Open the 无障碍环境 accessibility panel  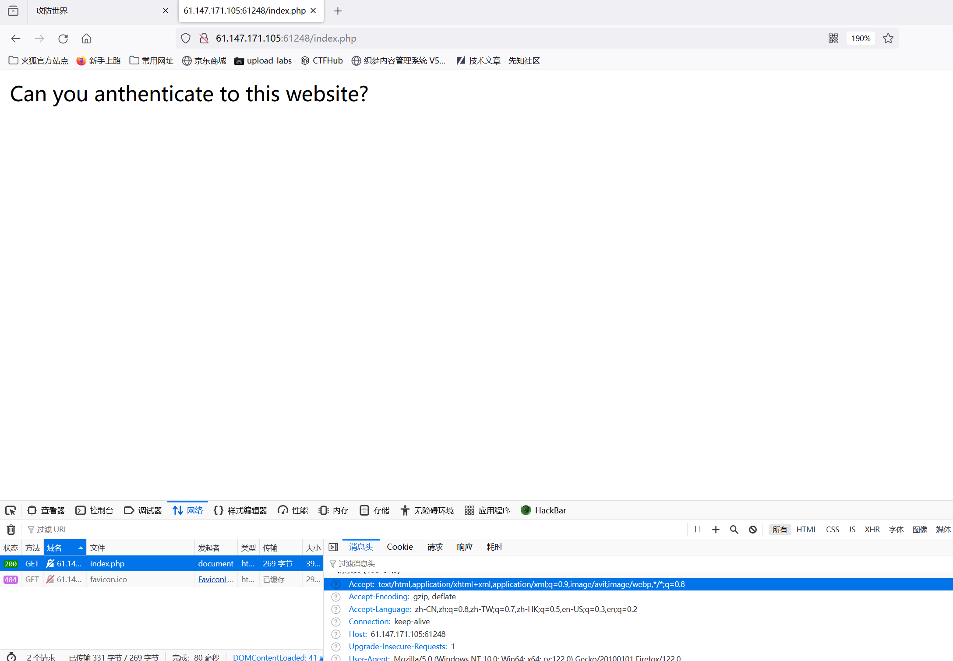(427, 510)
